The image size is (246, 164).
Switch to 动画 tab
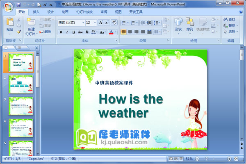pos(65,12)
